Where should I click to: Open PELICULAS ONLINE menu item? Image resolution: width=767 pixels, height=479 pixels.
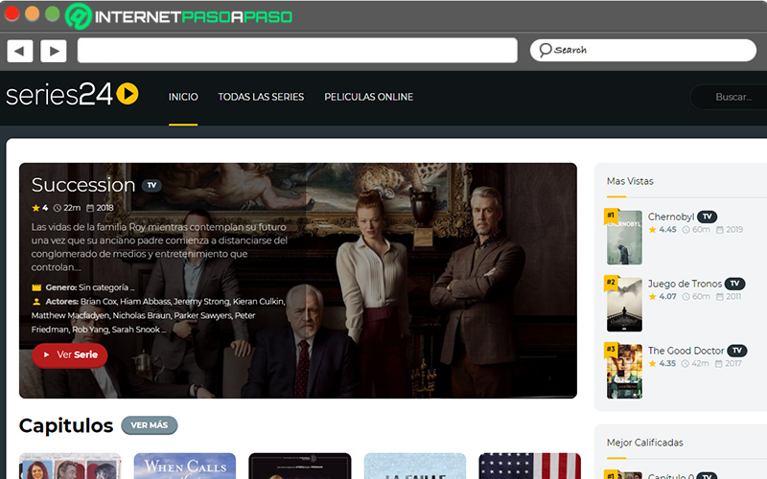click(369, 97)
